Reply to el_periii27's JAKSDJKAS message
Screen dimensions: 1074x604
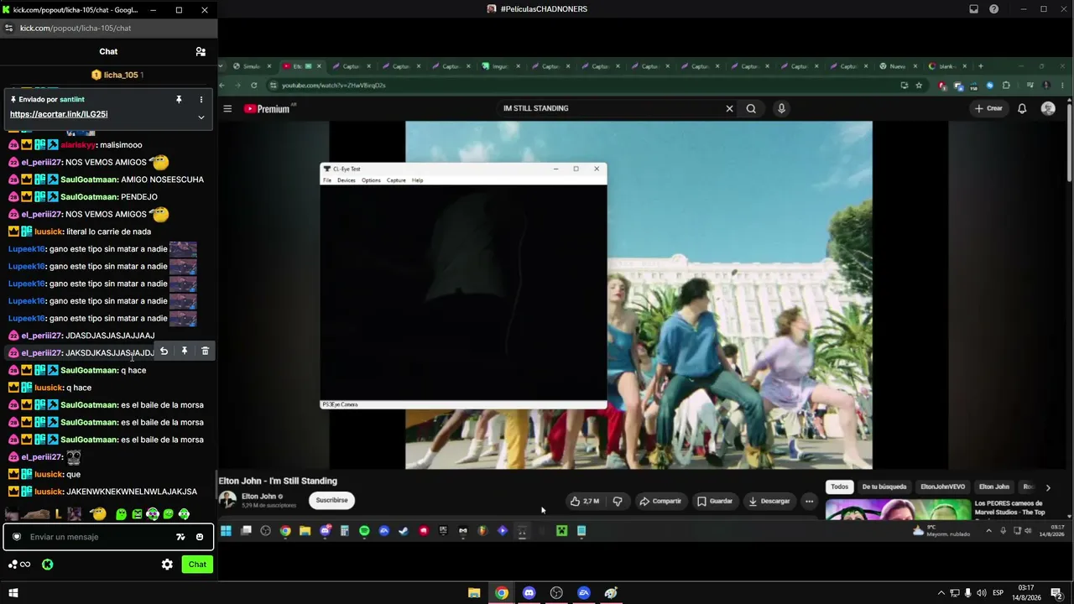(164, 351)
